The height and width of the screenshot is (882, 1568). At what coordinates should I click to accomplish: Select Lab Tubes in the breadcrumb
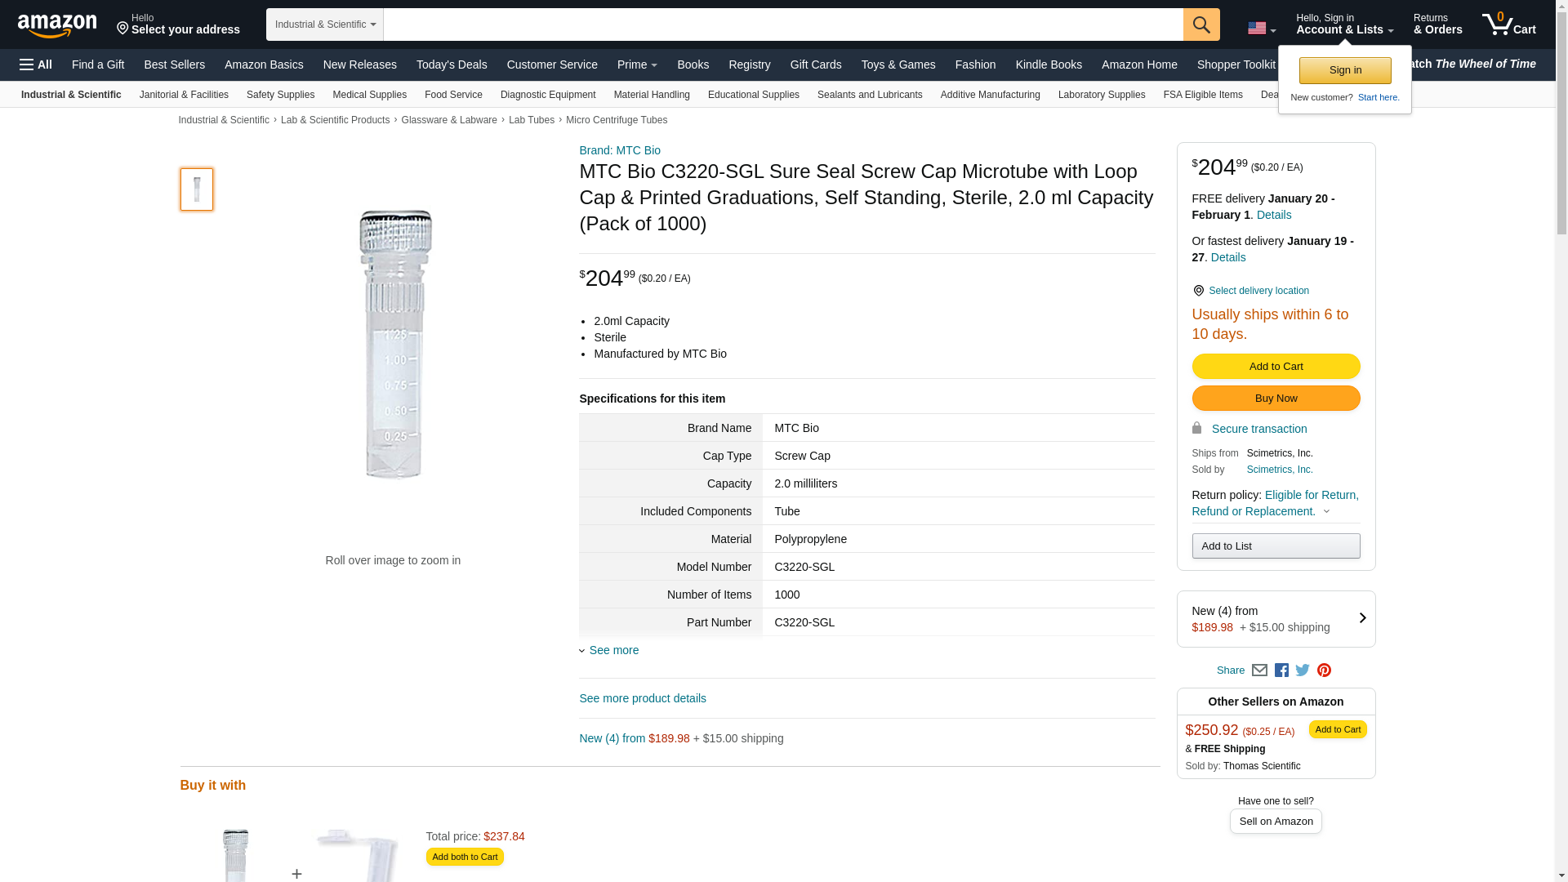click(x=531, y=120)
